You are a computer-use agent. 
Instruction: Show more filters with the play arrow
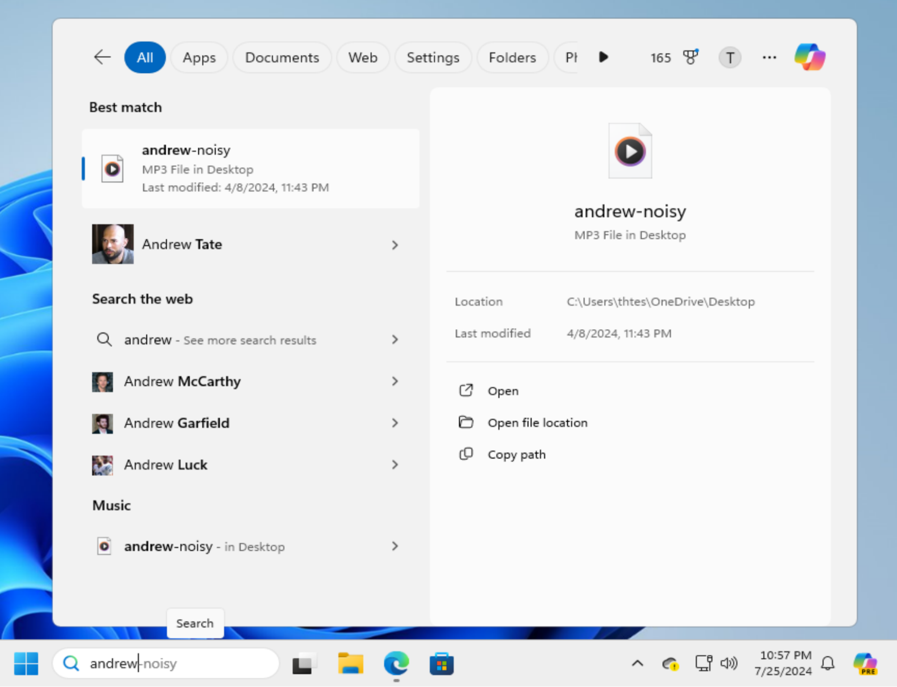pyautogui.click(x=604, y=57)
